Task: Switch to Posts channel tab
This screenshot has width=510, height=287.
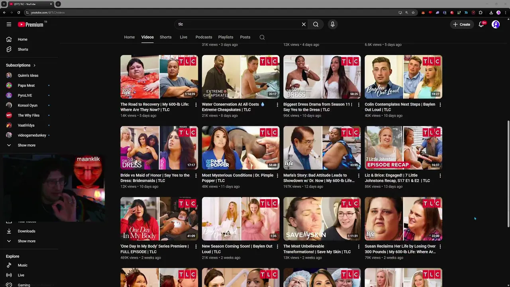Action: pyautogui.click(x=245, y=37)
